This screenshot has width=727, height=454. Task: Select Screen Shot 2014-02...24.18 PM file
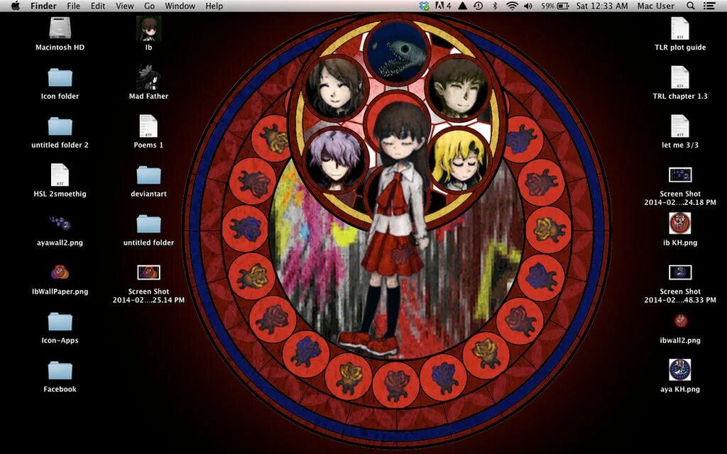point(680,175)
